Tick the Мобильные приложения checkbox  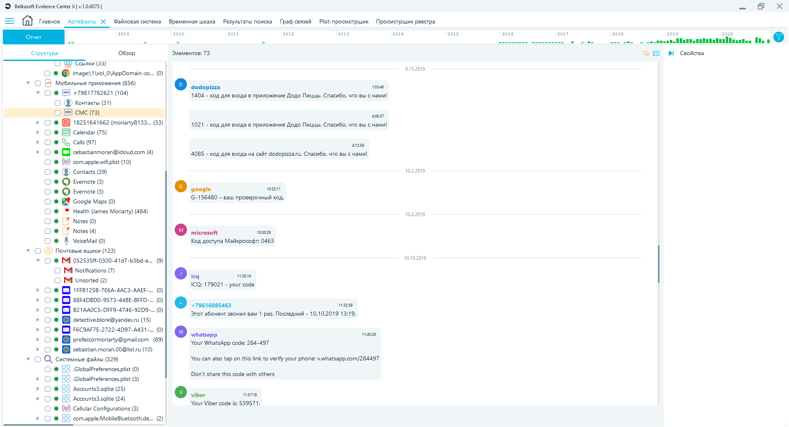point(38,83)
